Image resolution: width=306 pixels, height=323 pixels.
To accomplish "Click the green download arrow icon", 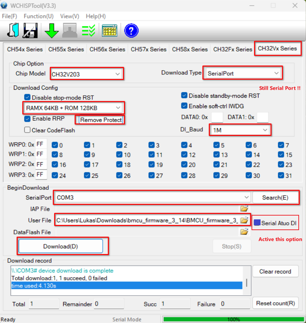I will [52, 31].
